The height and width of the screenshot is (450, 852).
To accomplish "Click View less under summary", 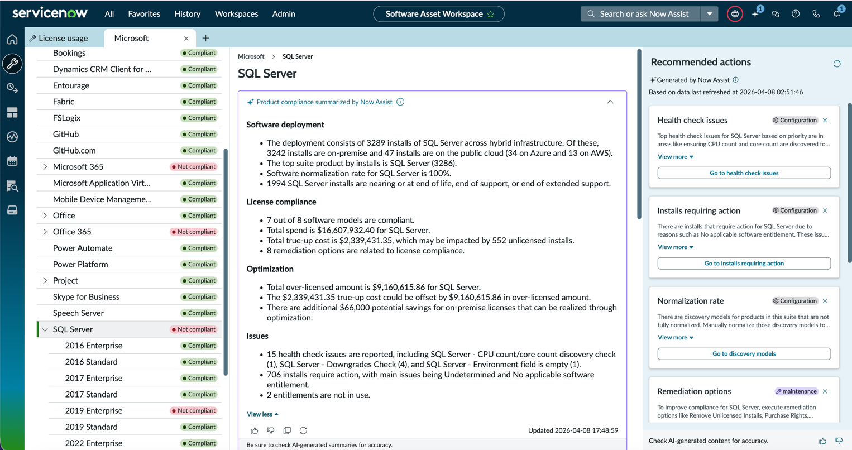I will coord(262,414).
